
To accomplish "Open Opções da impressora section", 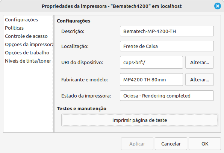I will click(x=29, y=45).
